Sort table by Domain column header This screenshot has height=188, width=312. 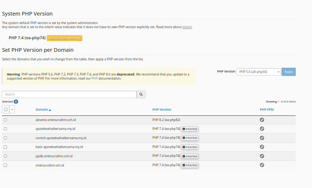[43, 110]
